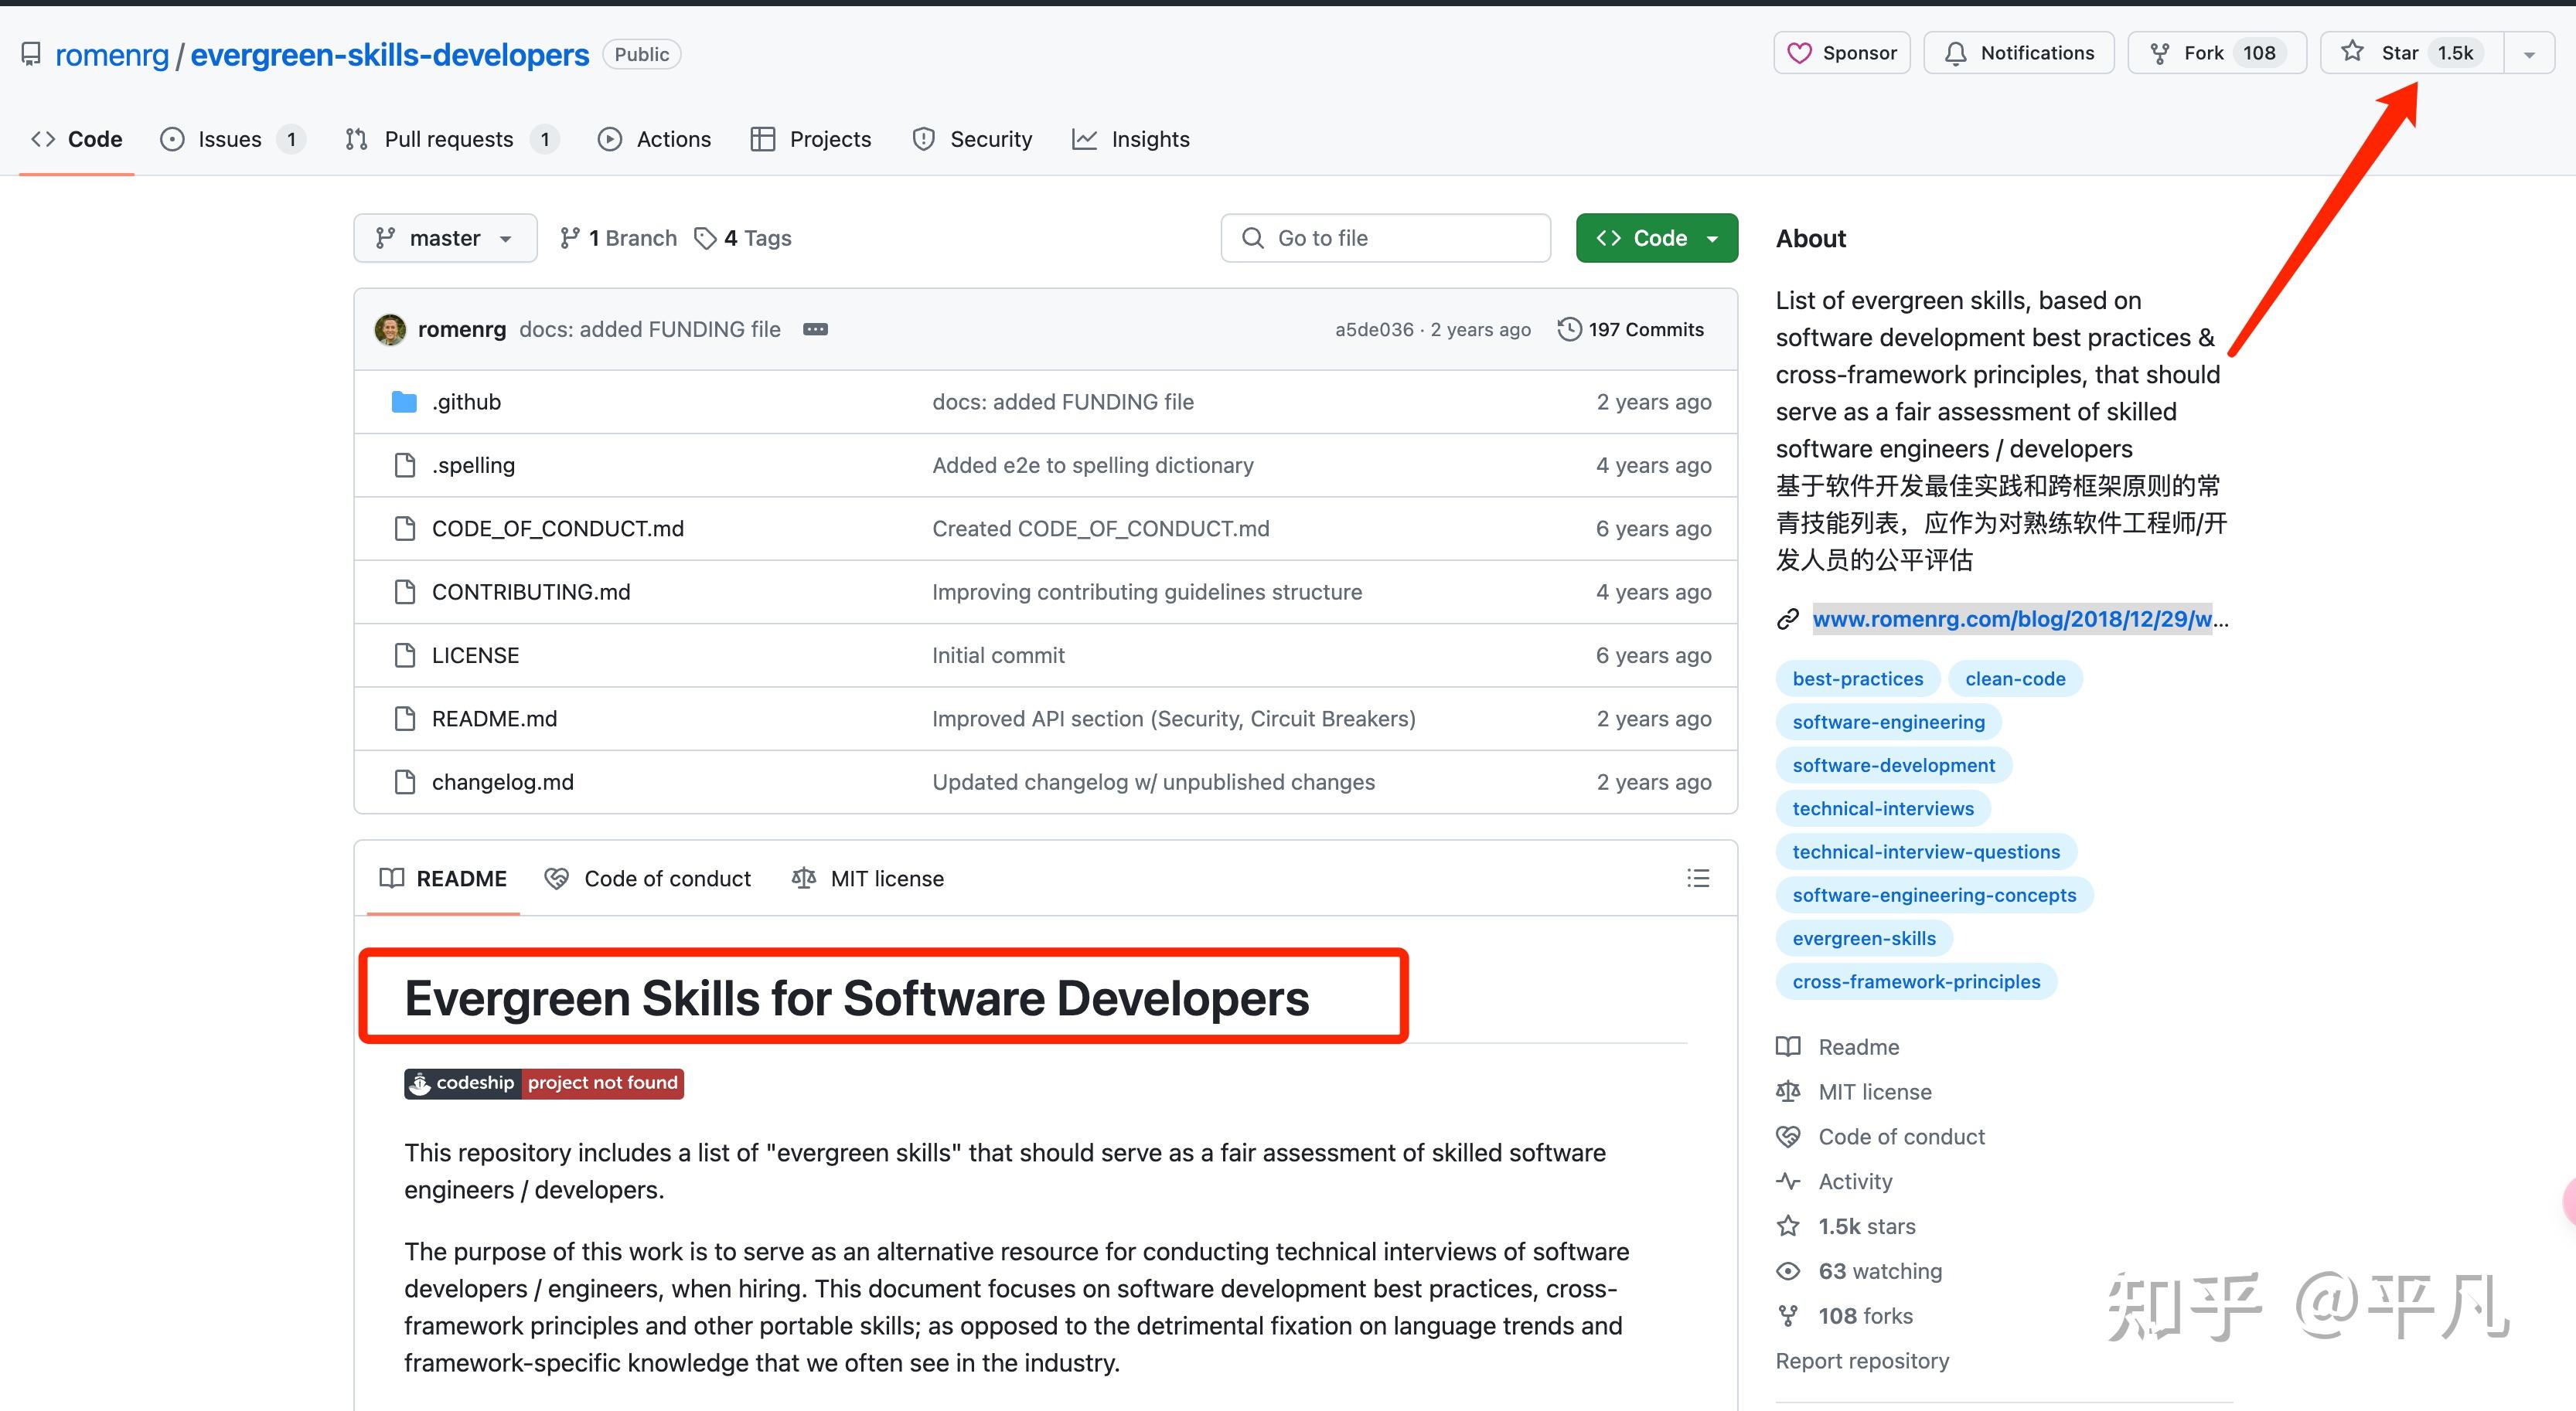This screenshot has height=1411, width=2576.
Task: Switch to the Pull requests tab
Action: 448,139
